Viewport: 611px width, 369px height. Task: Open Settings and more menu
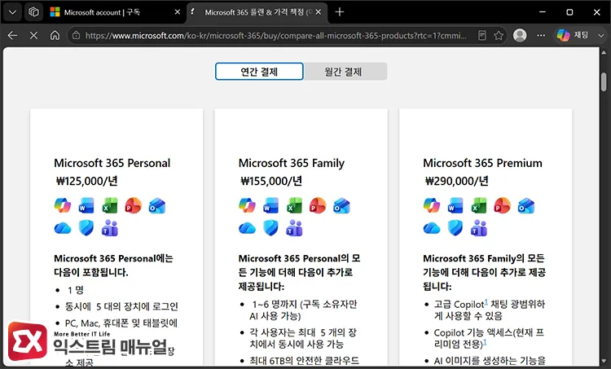[541, 36]
